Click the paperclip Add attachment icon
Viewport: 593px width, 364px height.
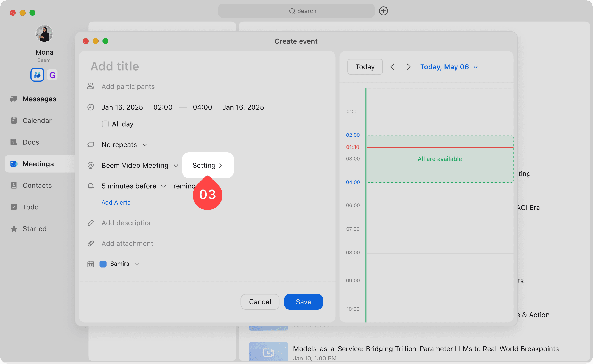coord(91,243)
